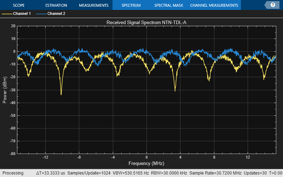
Task: Toggle Channel 1 legend entry
Action: pos(16,13)
